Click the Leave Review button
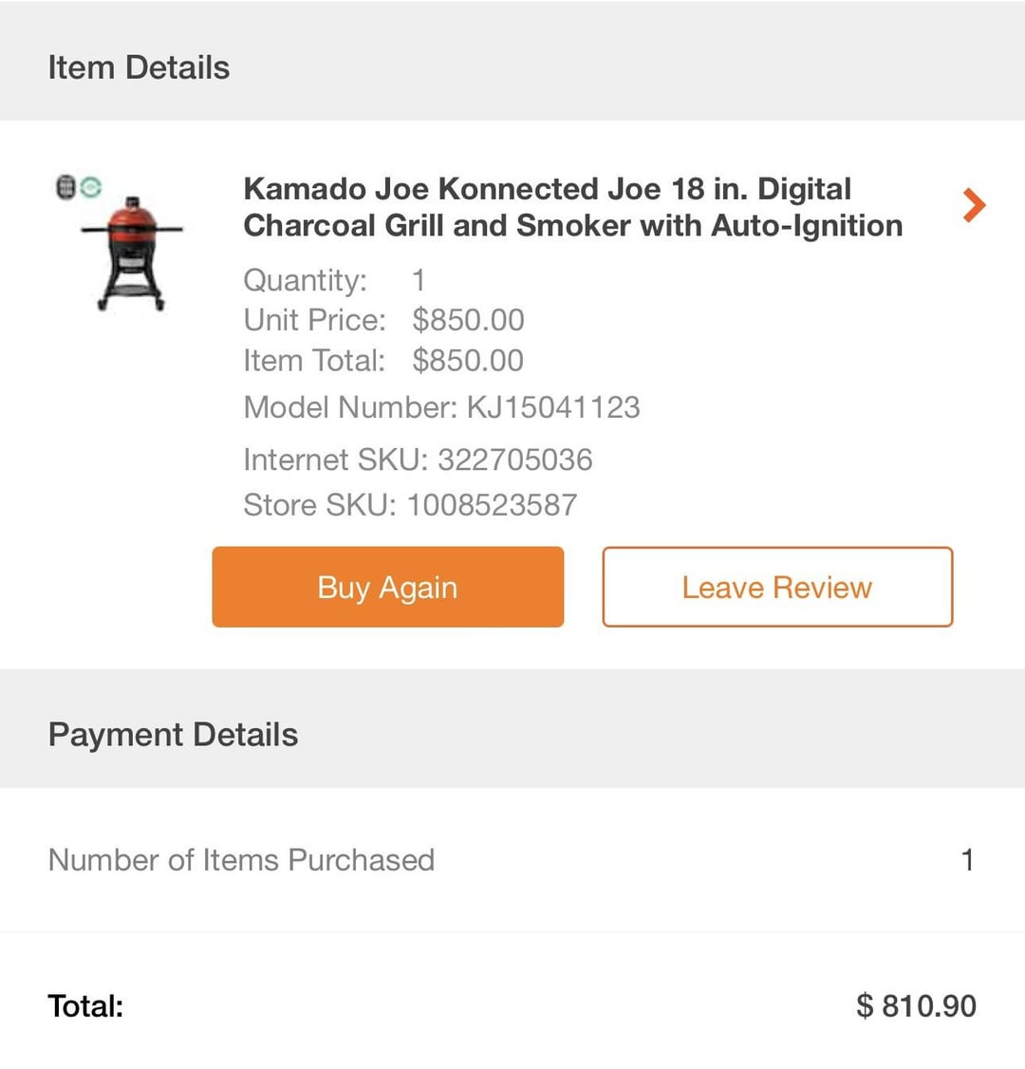The image size is (1025, 1069). point(776,587)
